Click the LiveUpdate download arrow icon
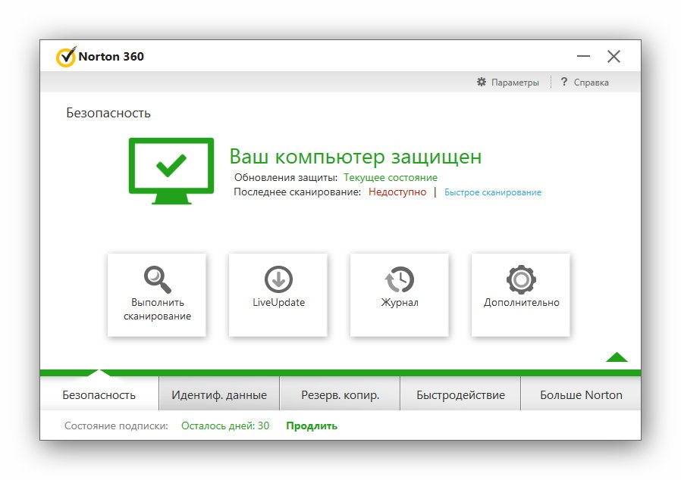 tap(278, 279)
